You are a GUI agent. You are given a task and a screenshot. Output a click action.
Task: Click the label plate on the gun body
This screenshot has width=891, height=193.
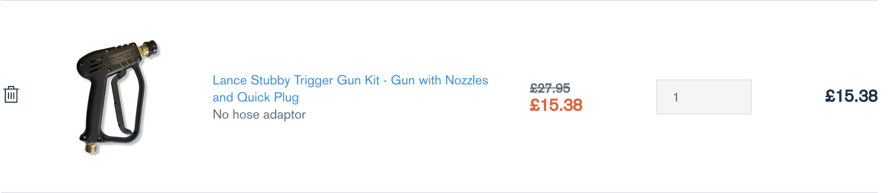[x=122, y=56]
